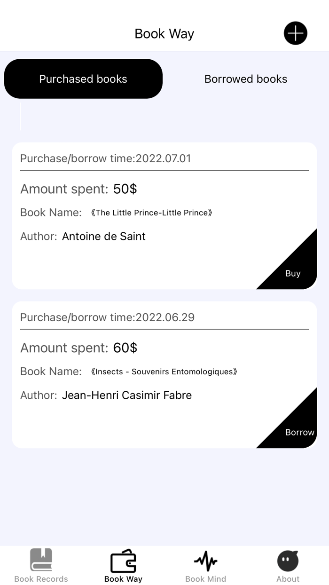Screen dimensions: 329x585
Task: Select the pulse icon above Book Mind
Action: point(205,560)
